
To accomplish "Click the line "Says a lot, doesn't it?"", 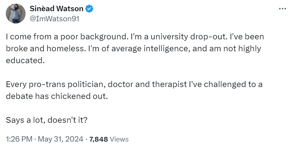I will click(x=47, y=120).
